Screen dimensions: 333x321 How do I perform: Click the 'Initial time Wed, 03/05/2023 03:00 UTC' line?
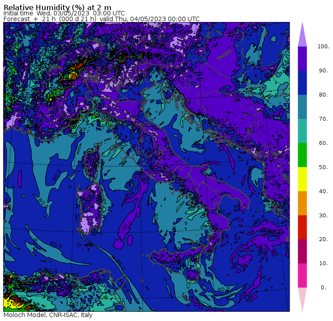point(64,13)
